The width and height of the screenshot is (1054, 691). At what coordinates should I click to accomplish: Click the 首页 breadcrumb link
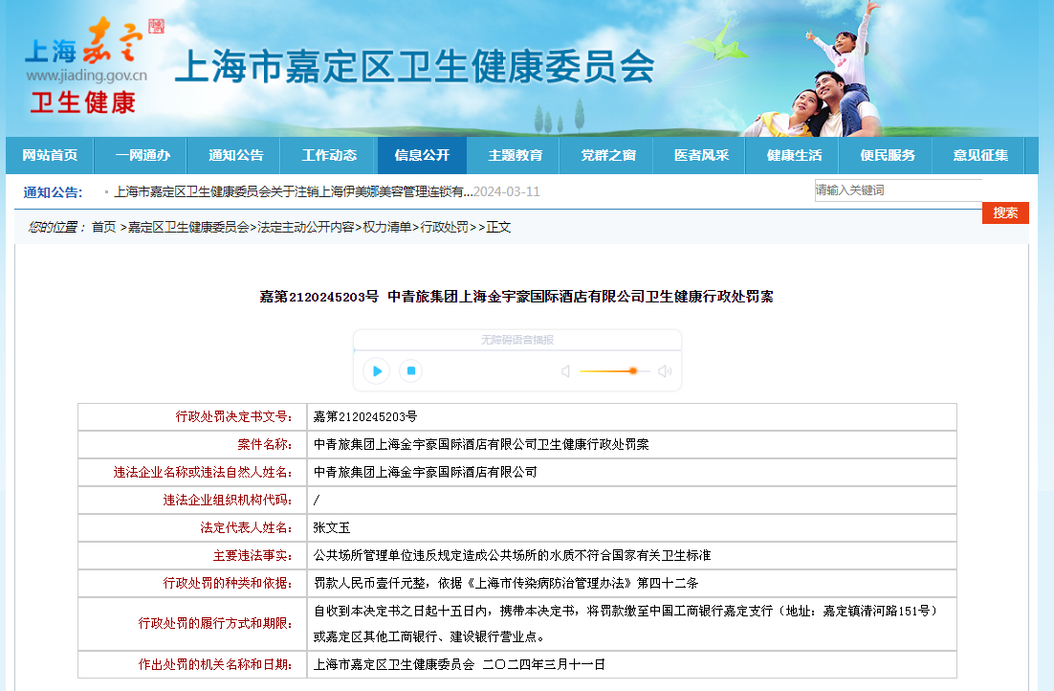[103, 228]
